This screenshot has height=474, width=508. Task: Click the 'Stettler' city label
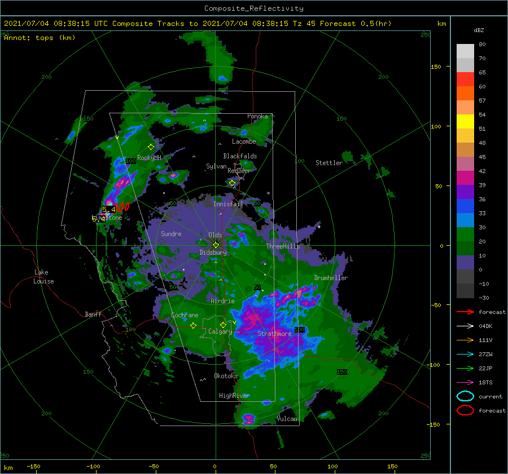click(329, 163)
